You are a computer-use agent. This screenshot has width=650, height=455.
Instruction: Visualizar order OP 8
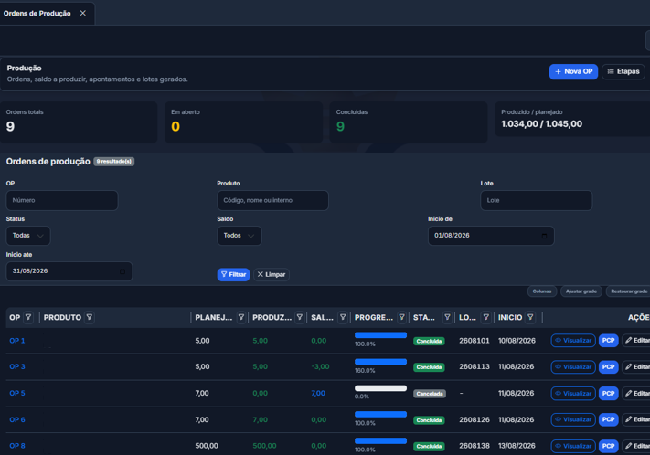pyautogui.click(x=573, y=446)
